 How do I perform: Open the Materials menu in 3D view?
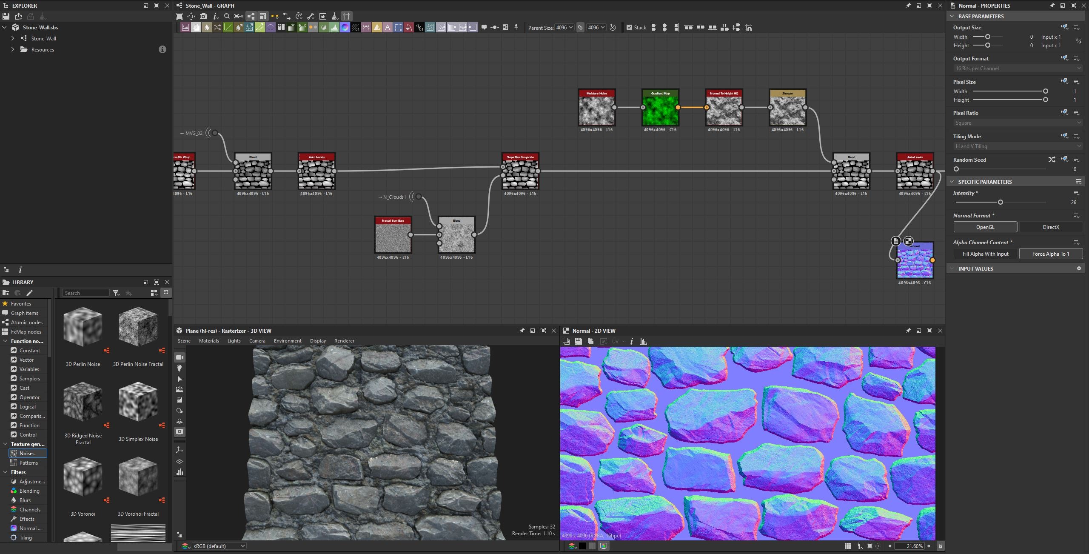209,341
